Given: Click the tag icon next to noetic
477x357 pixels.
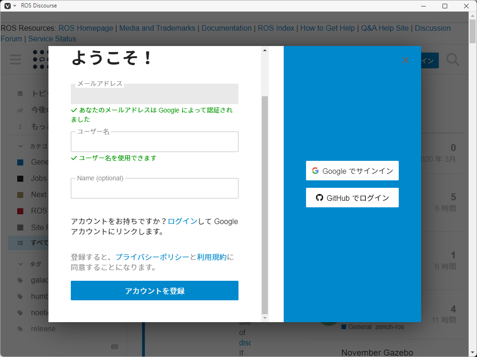Looking at the screenshot, I should pyautogui.click(x=20, y=313).
